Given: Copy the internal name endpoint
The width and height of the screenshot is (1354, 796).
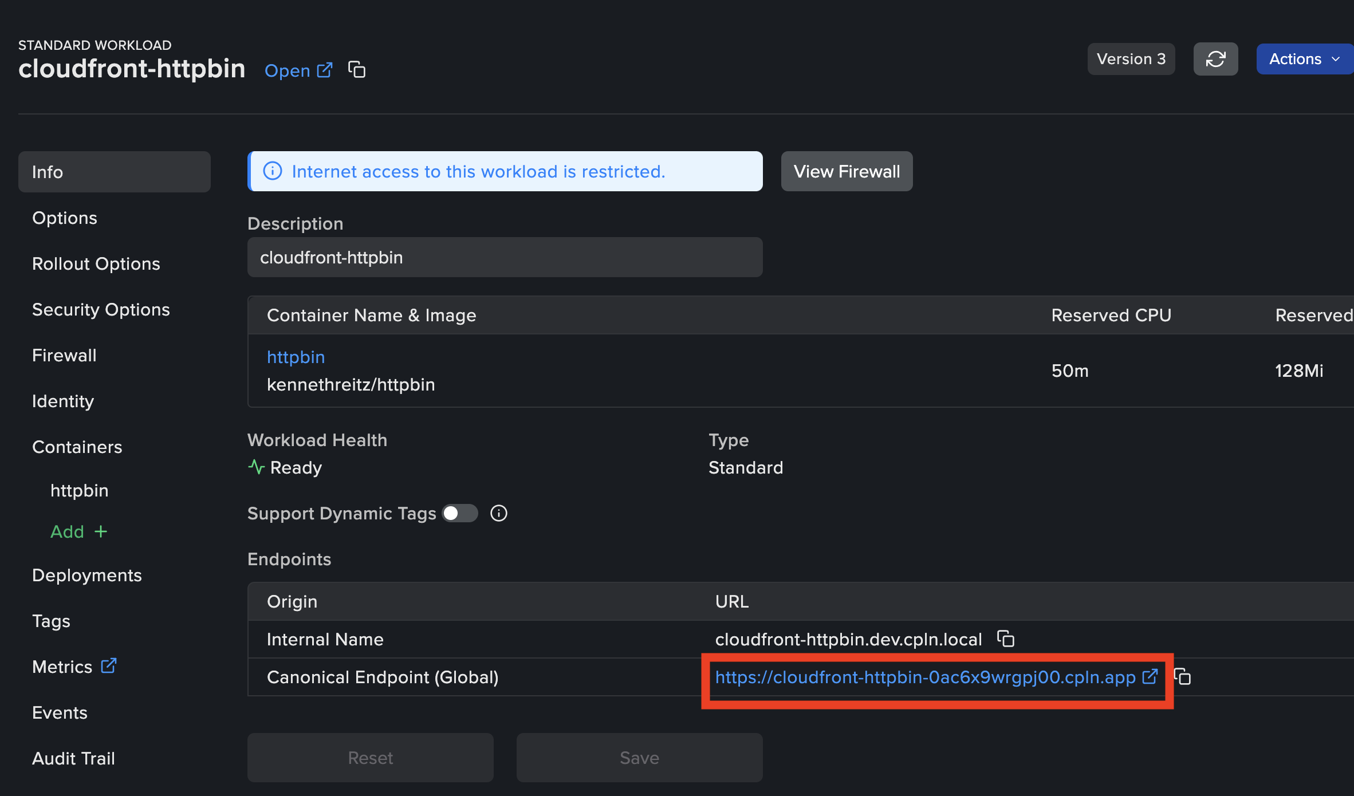Looking at the screenshot, I should [1006, 639].
